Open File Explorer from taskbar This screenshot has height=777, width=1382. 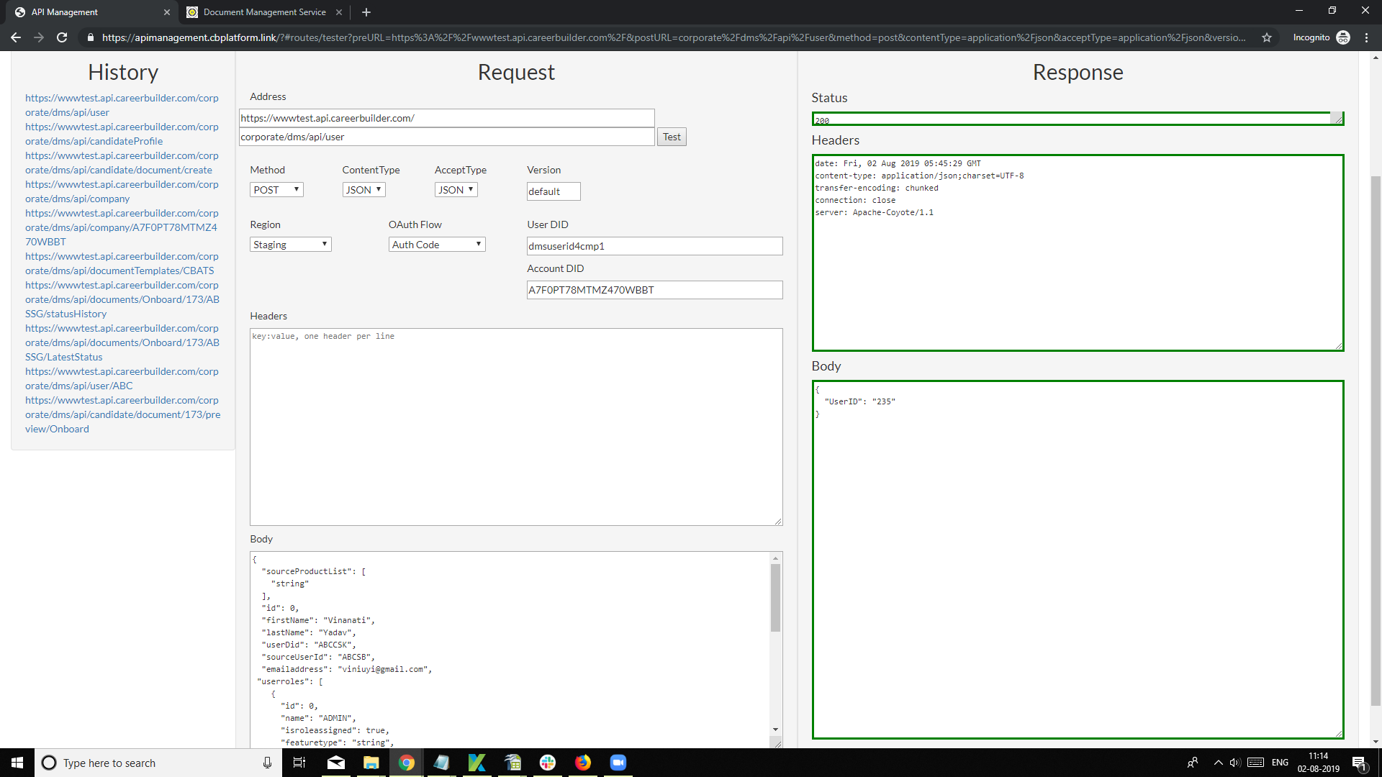pos(371,763)
